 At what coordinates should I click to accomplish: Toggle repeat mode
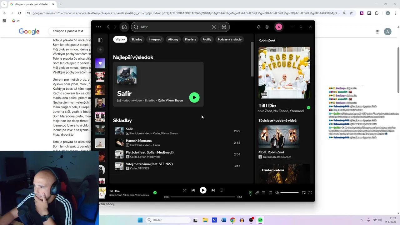[222, 190]
